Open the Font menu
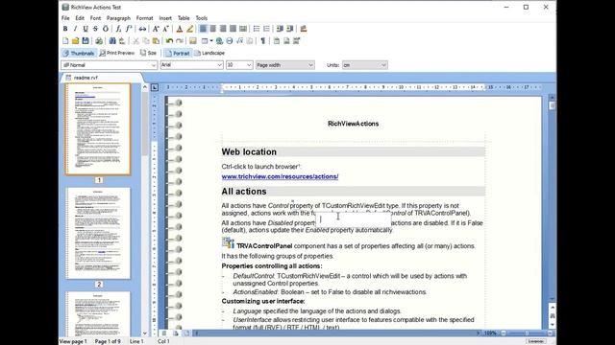This screenshot has width=615, height=345. point(95,18)
